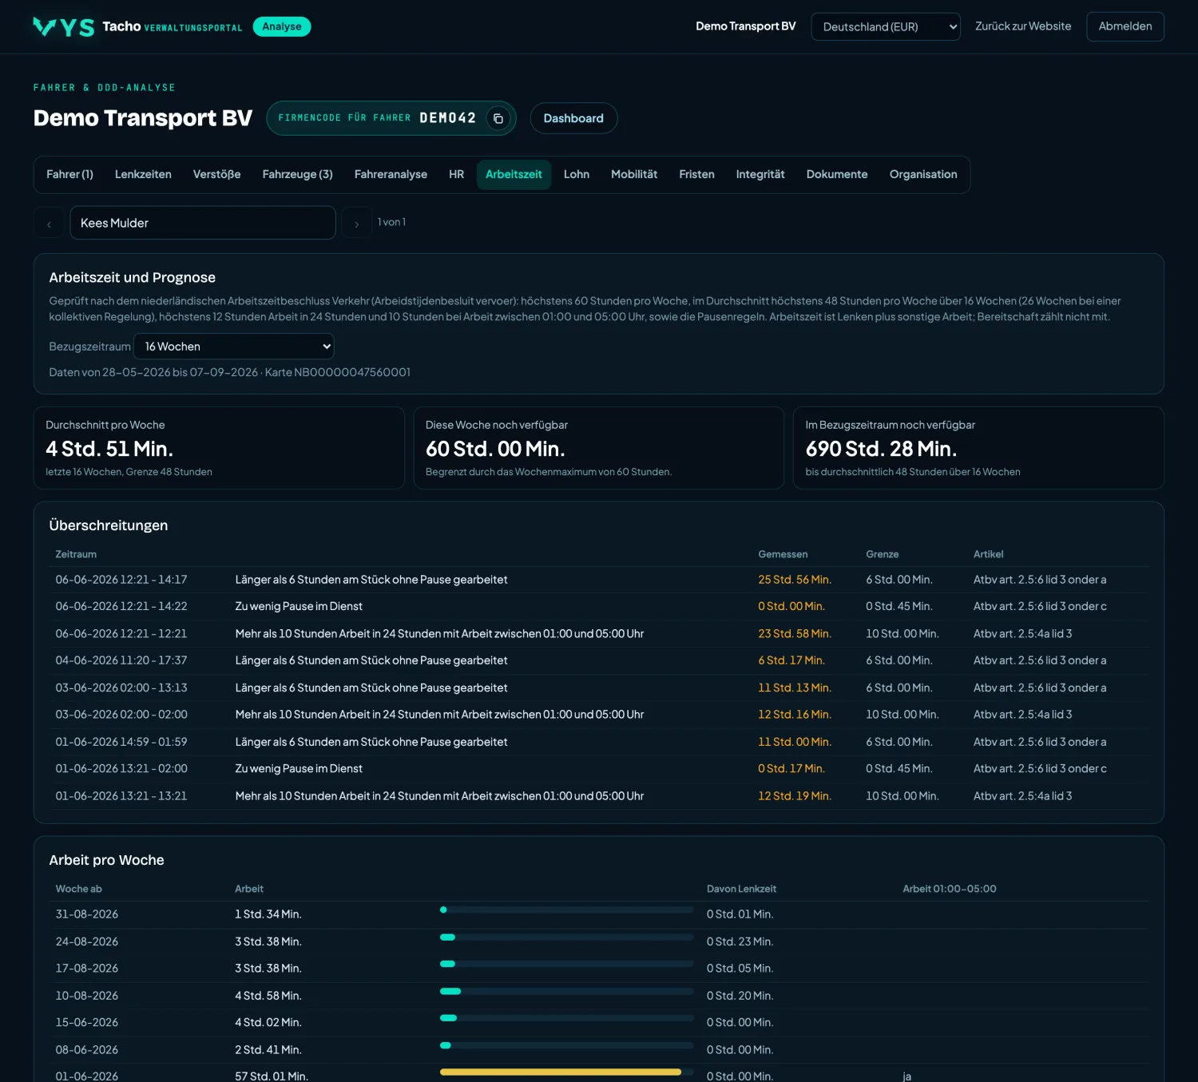Click the "ja" night work marker
This screenshot has height=1082, width=1198.
tap(906, 1076)
